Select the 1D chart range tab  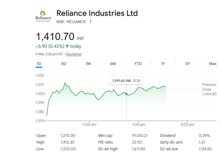click(x=39, y=64)
